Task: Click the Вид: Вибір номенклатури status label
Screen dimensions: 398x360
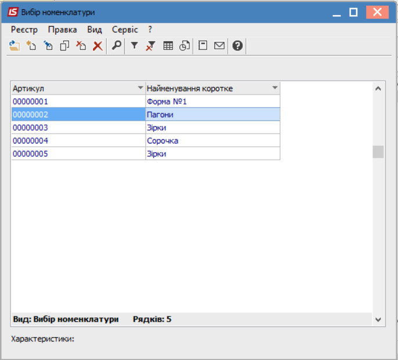Action: tap(66, 319)
